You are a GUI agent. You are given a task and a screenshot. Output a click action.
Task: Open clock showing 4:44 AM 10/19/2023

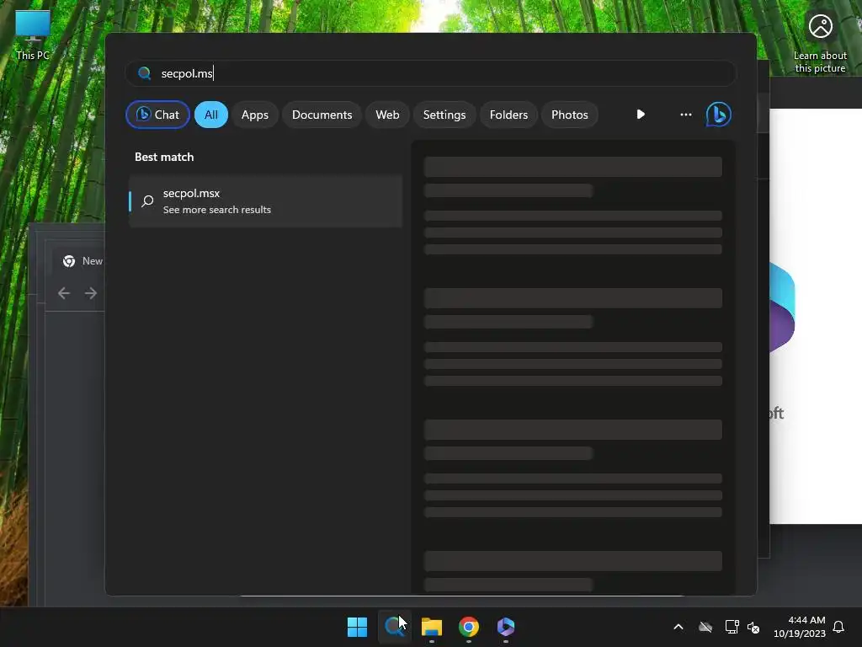pyautogui.click(x=800, y=627)
